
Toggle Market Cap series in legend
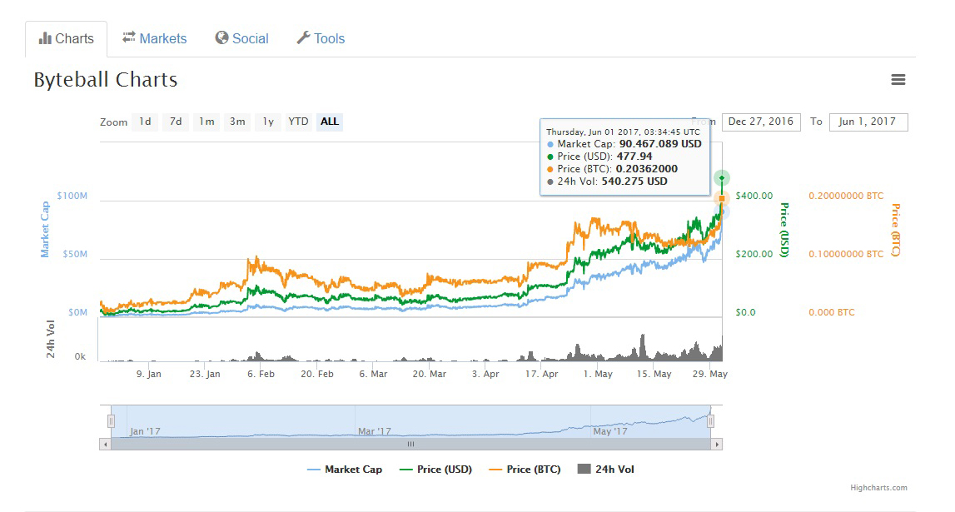pyautogui.click(x=345, y=470)
